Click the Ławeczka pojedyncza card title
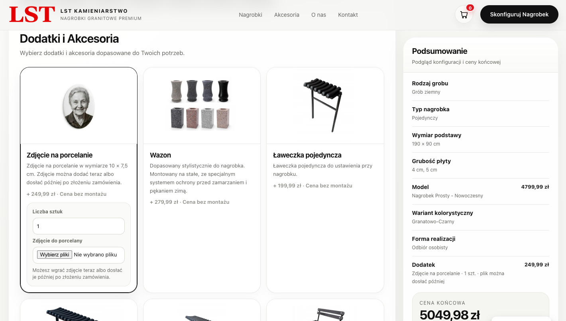 click(x=307, y=155)
